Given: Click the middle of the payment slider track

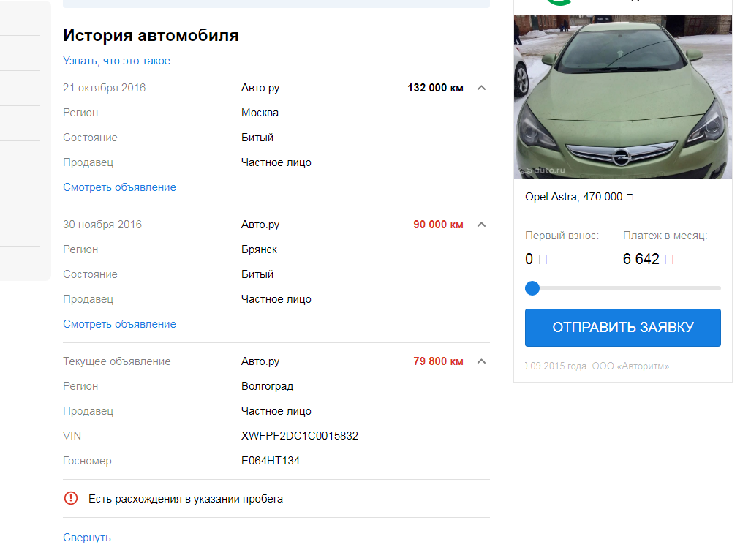Looking at the screenshot, I should click(623, 288).
